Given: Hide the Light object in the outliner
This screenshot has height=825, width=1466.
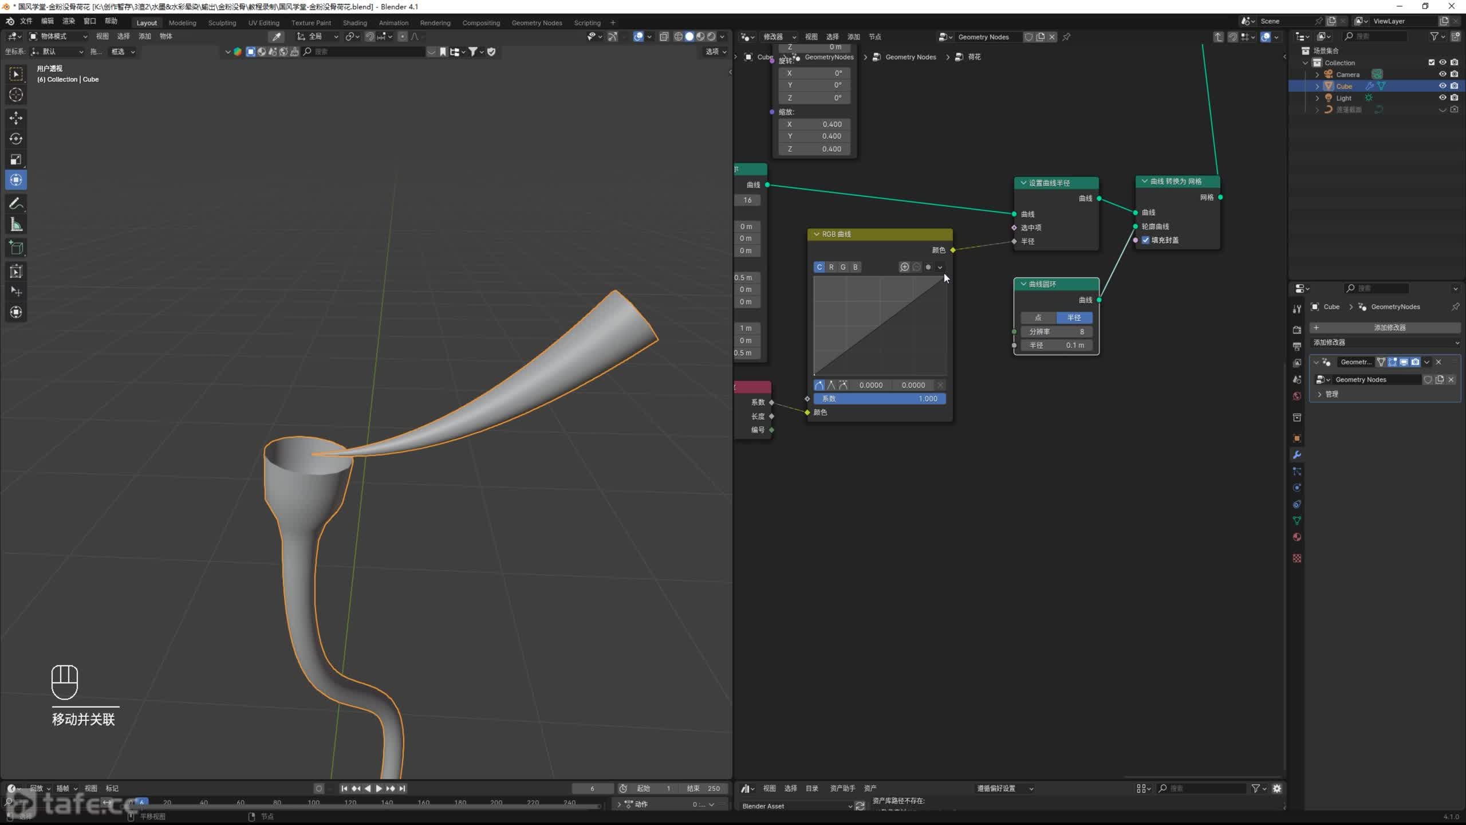Looking at the screenshot, I should pos(1443,98).
